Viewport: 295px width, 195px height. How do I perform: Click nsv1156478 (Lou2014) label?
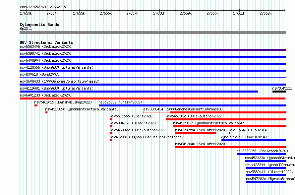(249, 130)
